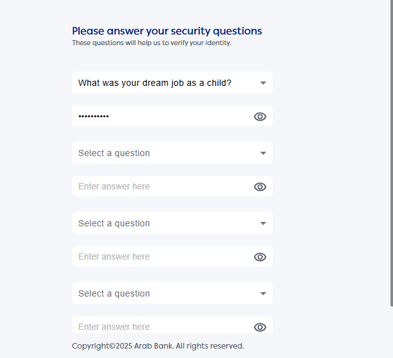Open the second 'Select a question' dropdown
Screen dimensions: 393x358
point(163,153)
